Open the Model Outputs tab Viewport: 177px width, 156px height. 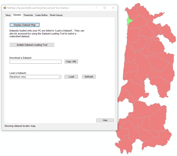click(x=56, y=15)
